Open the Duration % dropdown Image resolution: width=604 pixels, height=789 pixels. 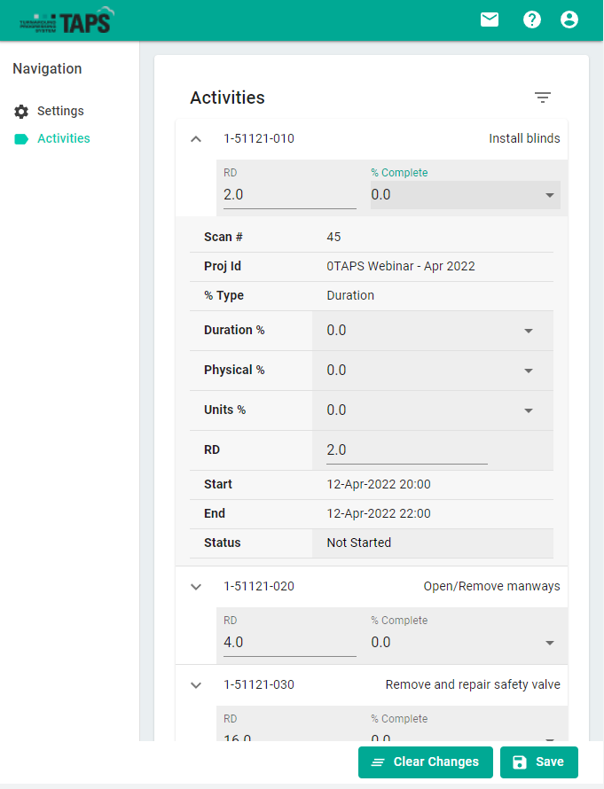pyautogui.click(x=432, y=331)
